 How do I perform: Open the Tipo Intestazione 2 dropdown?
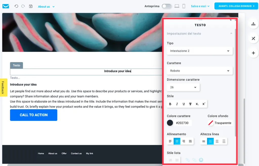(200, 51)
